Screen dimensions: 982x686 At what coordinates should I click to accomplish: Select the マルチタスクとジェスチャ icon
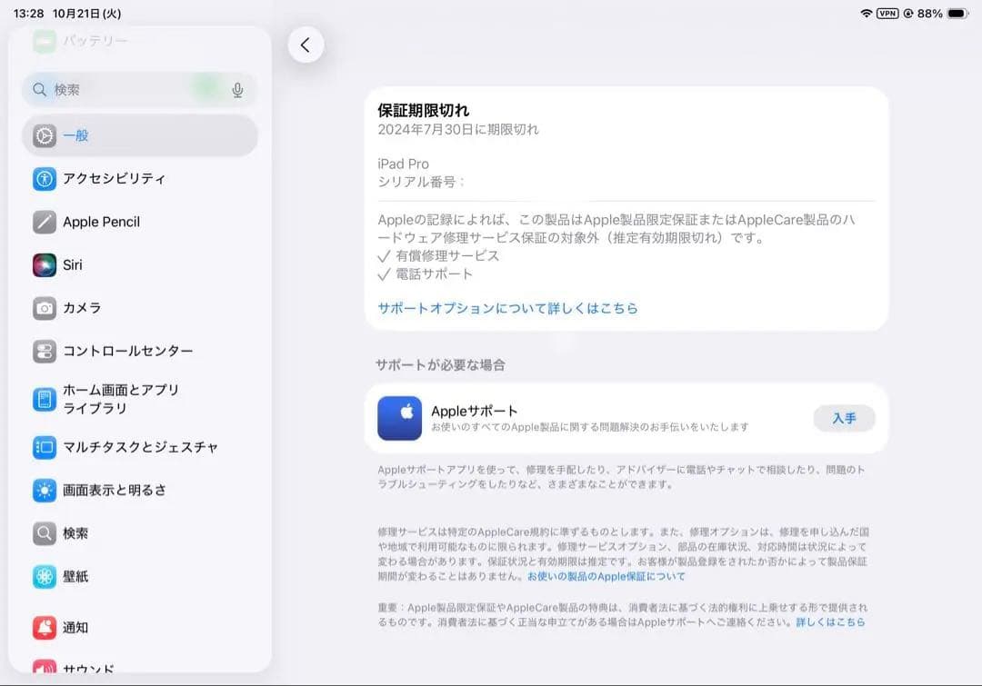[45, 447]
